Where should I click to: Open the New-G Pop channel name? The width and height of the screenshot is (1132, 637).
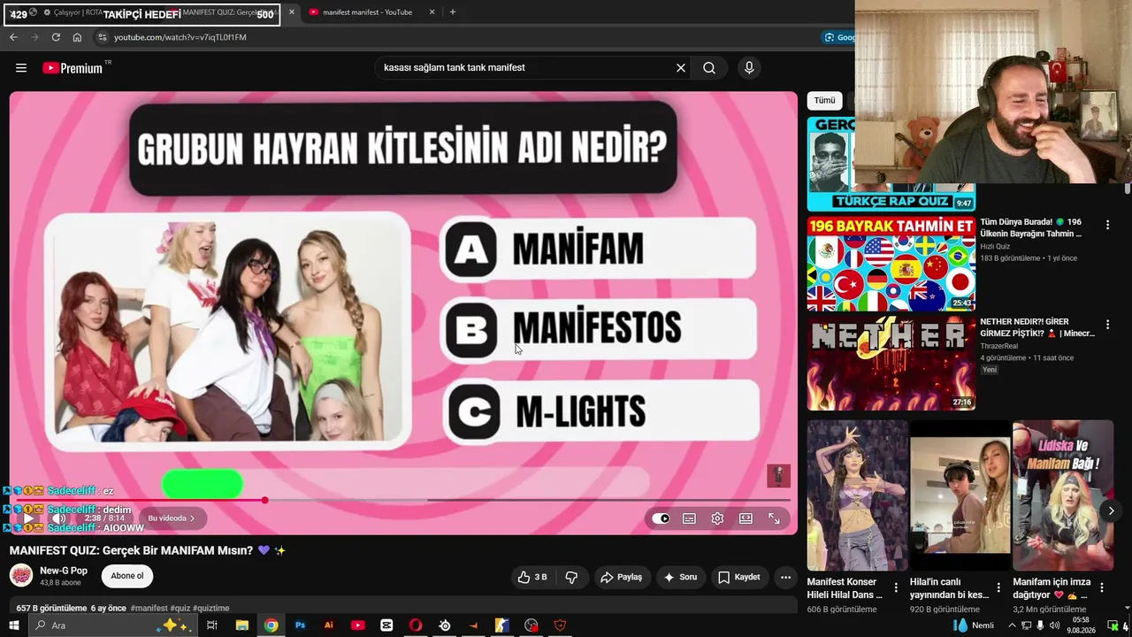[x=64, y=571]
